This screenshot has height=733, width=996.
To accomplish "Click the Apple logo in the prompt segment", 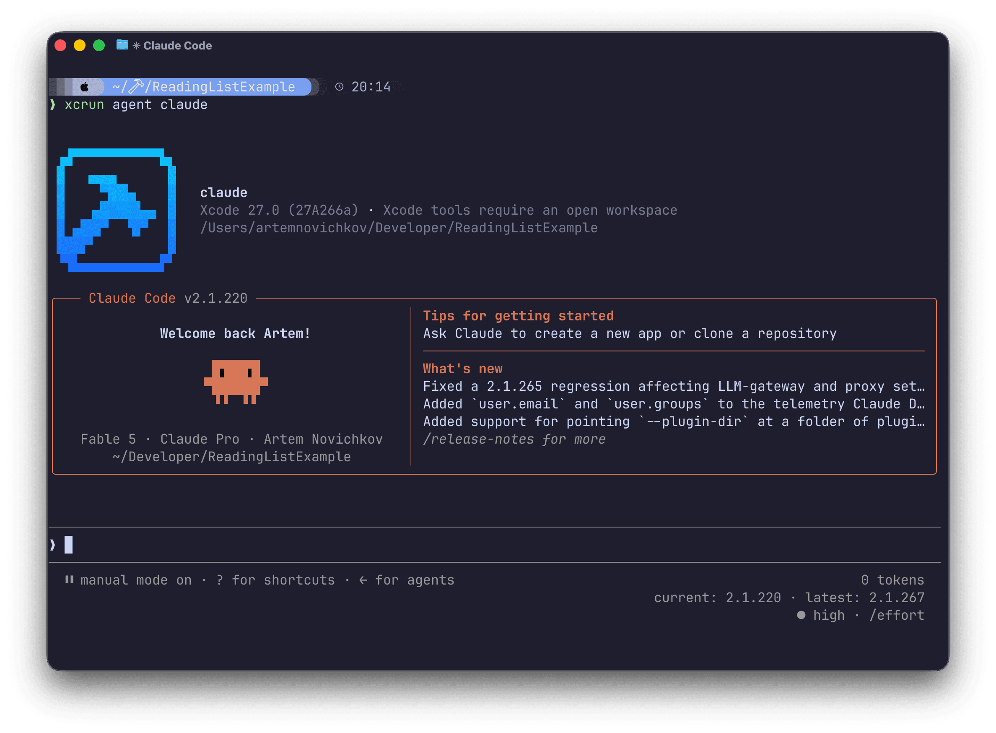I will point(84,87).
